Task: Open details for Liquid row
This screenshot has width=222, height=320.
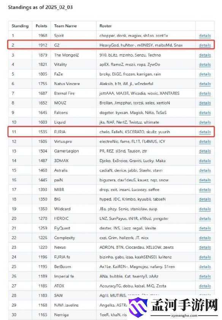Action: pos(205,122)
